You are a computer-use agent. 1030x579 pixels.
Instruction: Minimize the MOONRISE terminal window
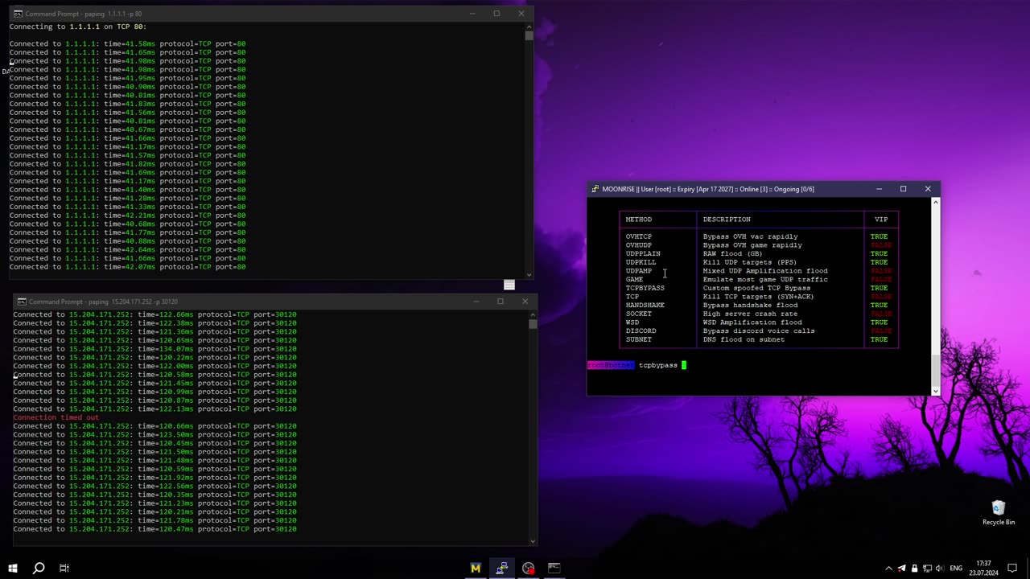pyautogui.click(x=879, y=189)
